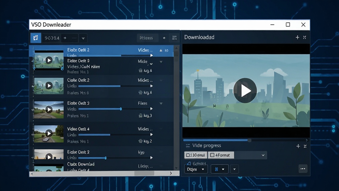Tick the 30 dinal checkbox
The height and width of the screenshot is (191, 339).
[188, 155]
